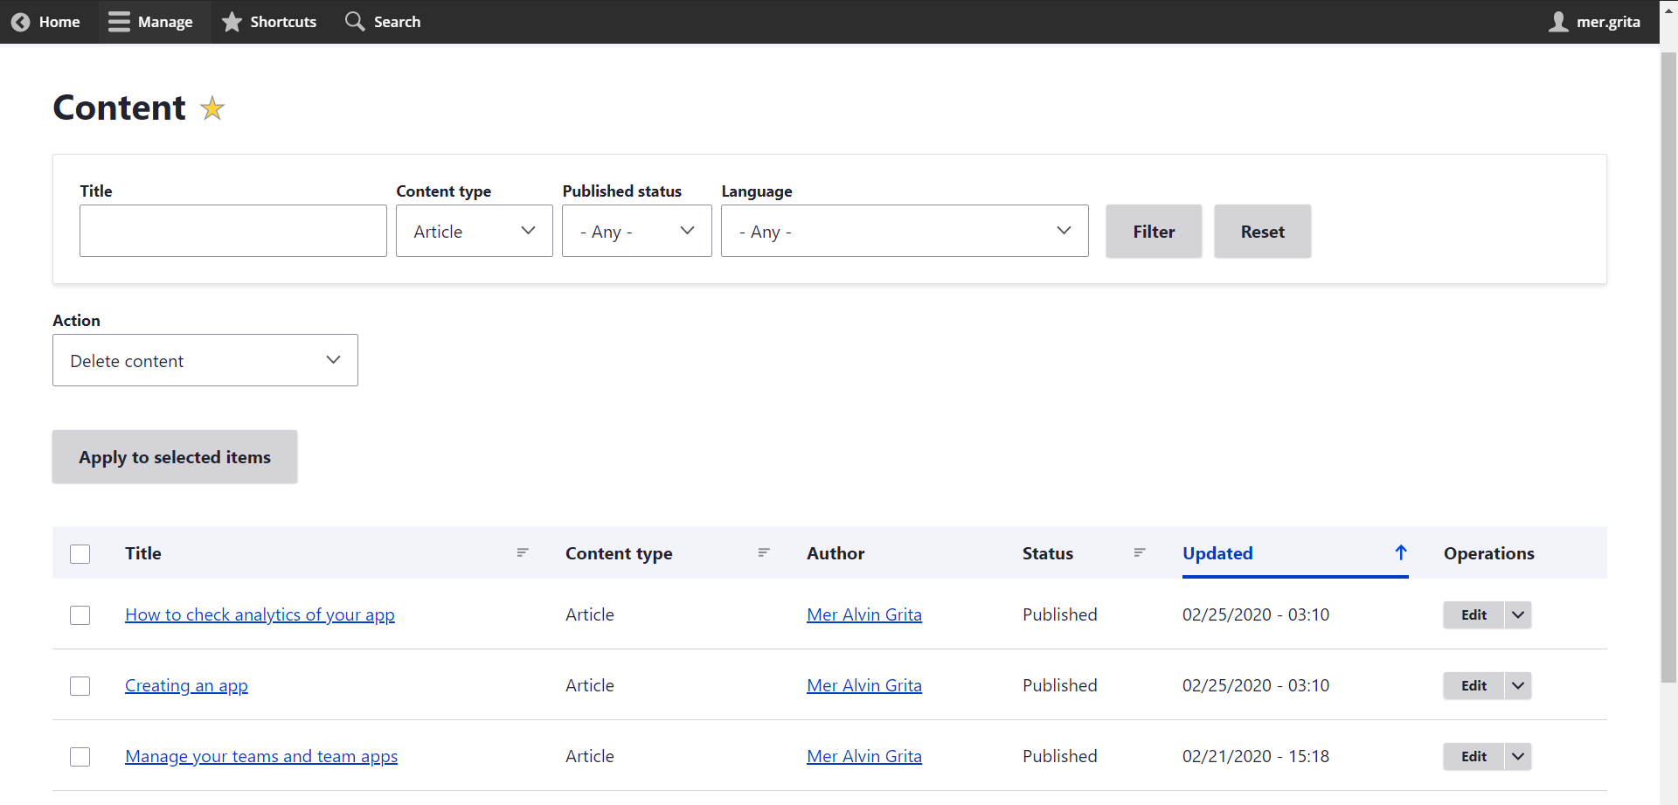Open the Published status dropdown

point(637,231)
